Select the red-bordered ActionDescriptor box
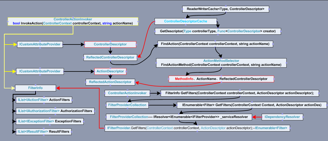Viewport: 328px width, 141px height. (110, 71)
